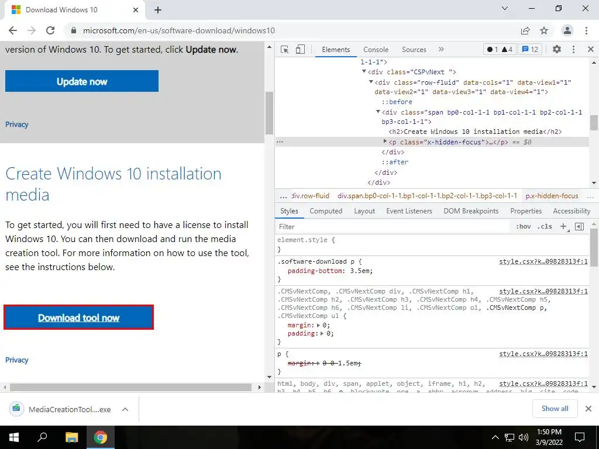
Task: Click the Chrome forward arrow
Action: coord(32,30)
